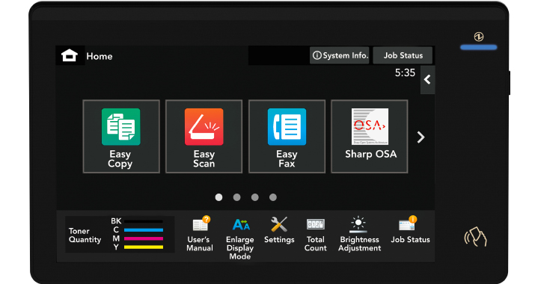Launch Easy Scan from home screen
Viewport: 538px width, 284px height.
[204, 136]
